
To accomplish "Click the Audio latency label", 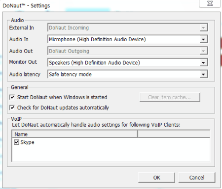I will (25, 74).
